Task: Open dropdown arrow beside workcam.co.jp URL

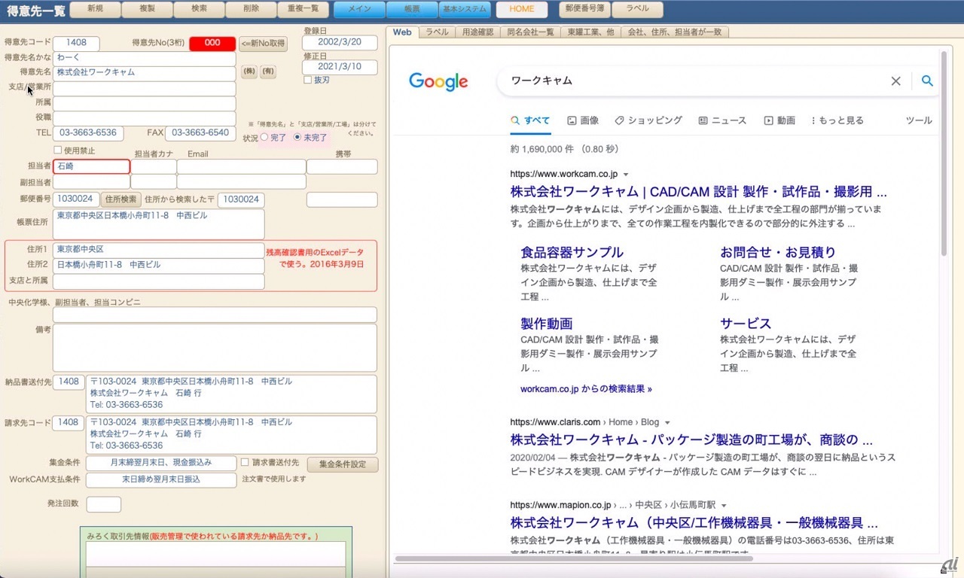Action: tap(626, 175)
